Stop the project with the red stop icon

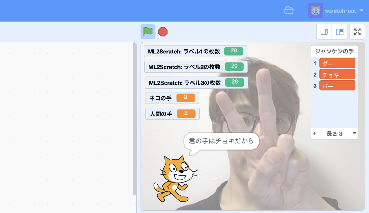(x=163, y=32)
